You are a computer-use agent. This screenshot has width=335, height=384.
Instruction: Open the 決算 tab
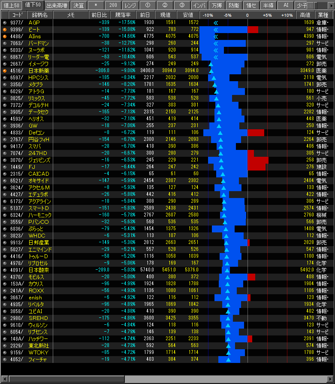point(78,5)
